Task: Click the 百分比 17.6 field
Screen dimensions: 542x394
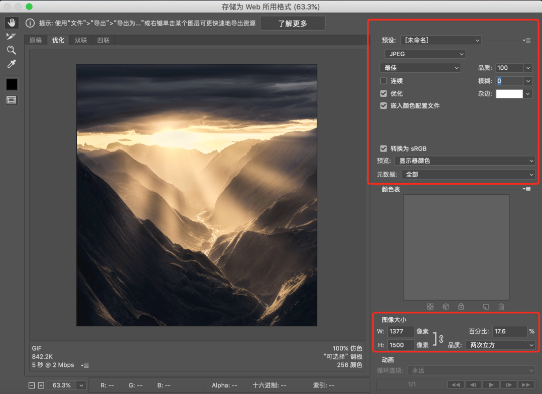Action: tap(510, 331)
